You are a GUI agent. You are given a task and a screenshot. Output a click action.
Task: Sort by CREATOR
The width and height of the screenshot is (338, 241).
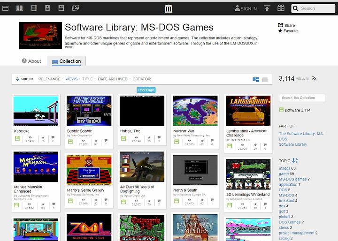click(142, 79)
